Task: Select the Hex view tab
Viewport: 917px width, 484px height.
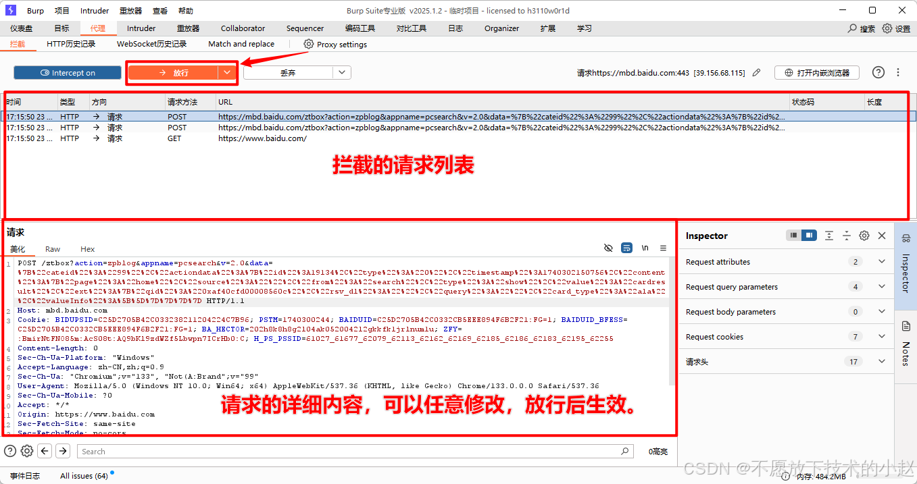Action: coord(88,249)
